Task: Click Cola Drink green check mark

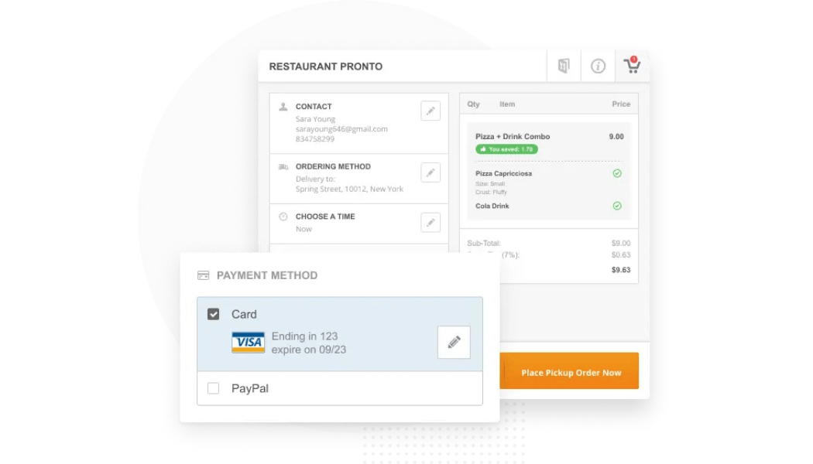Action: [617, 206]
